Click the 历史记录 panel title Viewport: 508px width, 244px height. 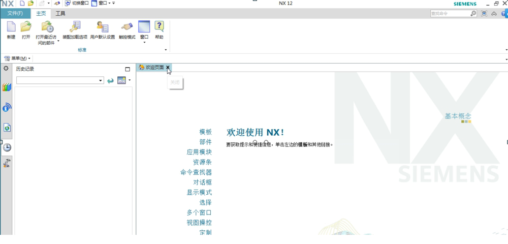[25, 69]
